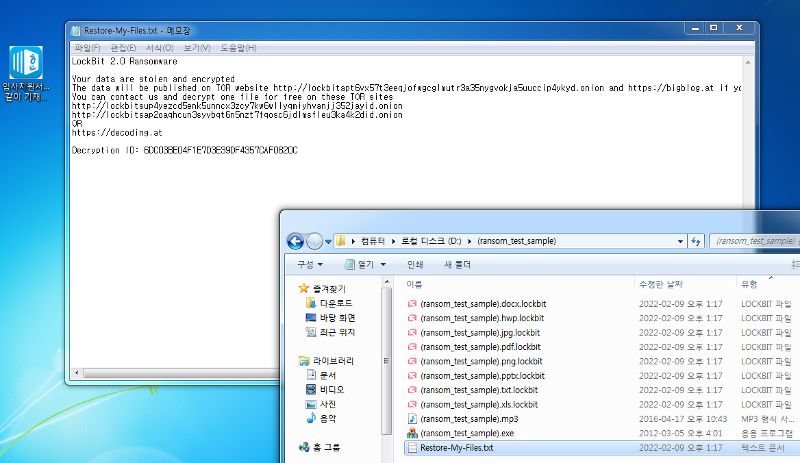Select 바탕 화면 in sidebar
This screenshot has height=463, width=800.
pyautogui.click(x=330, y=318)
